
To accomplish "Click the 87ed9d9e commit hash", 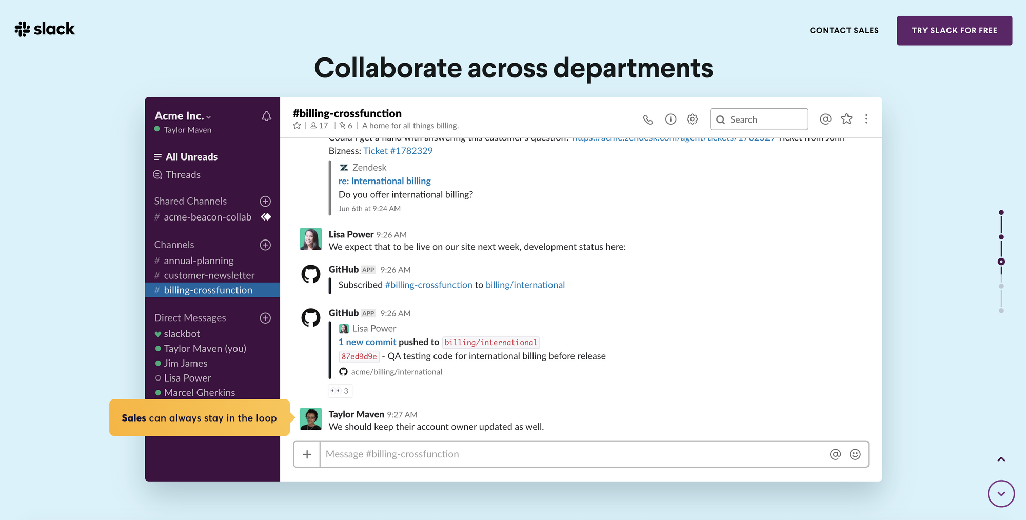I will (x=359, y=356).
